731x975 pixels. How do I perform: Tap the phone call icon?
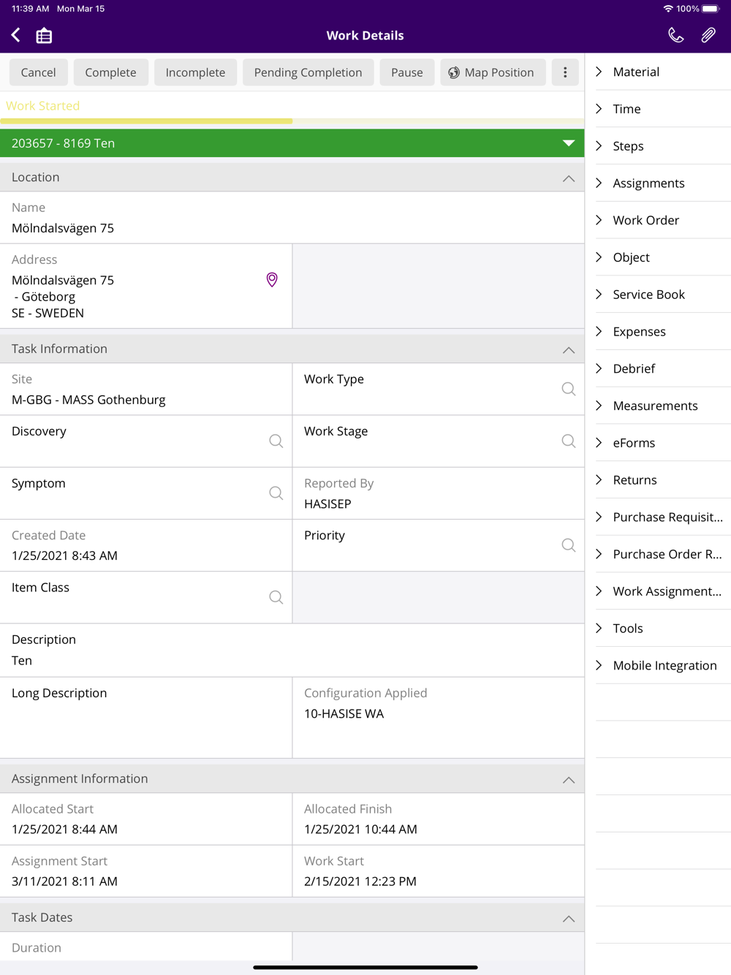(675, 35)
